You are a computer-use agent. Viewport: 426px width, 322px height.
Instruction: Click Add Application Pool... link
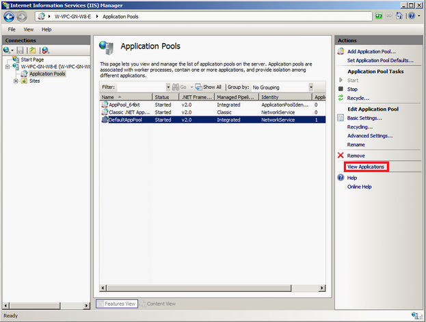coord(371,52)
